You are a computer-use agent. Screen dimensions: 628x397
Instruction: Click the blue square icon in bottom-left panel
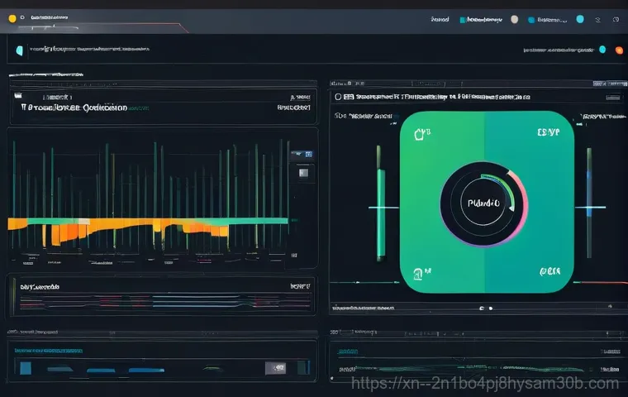point(26,367)
